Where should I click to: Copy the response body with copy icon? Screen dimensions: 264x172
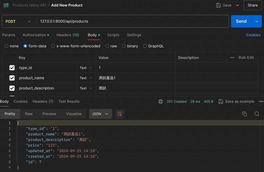244,114
